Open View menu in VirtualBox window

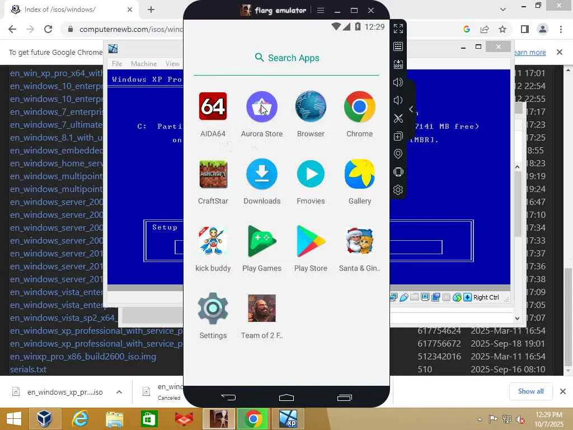(x=172, y=64)
